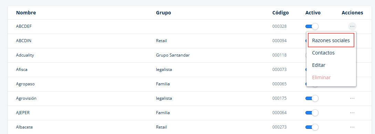375x134 pixels.
Task: Select Razones sociales menu option
Action: point(331,40)
